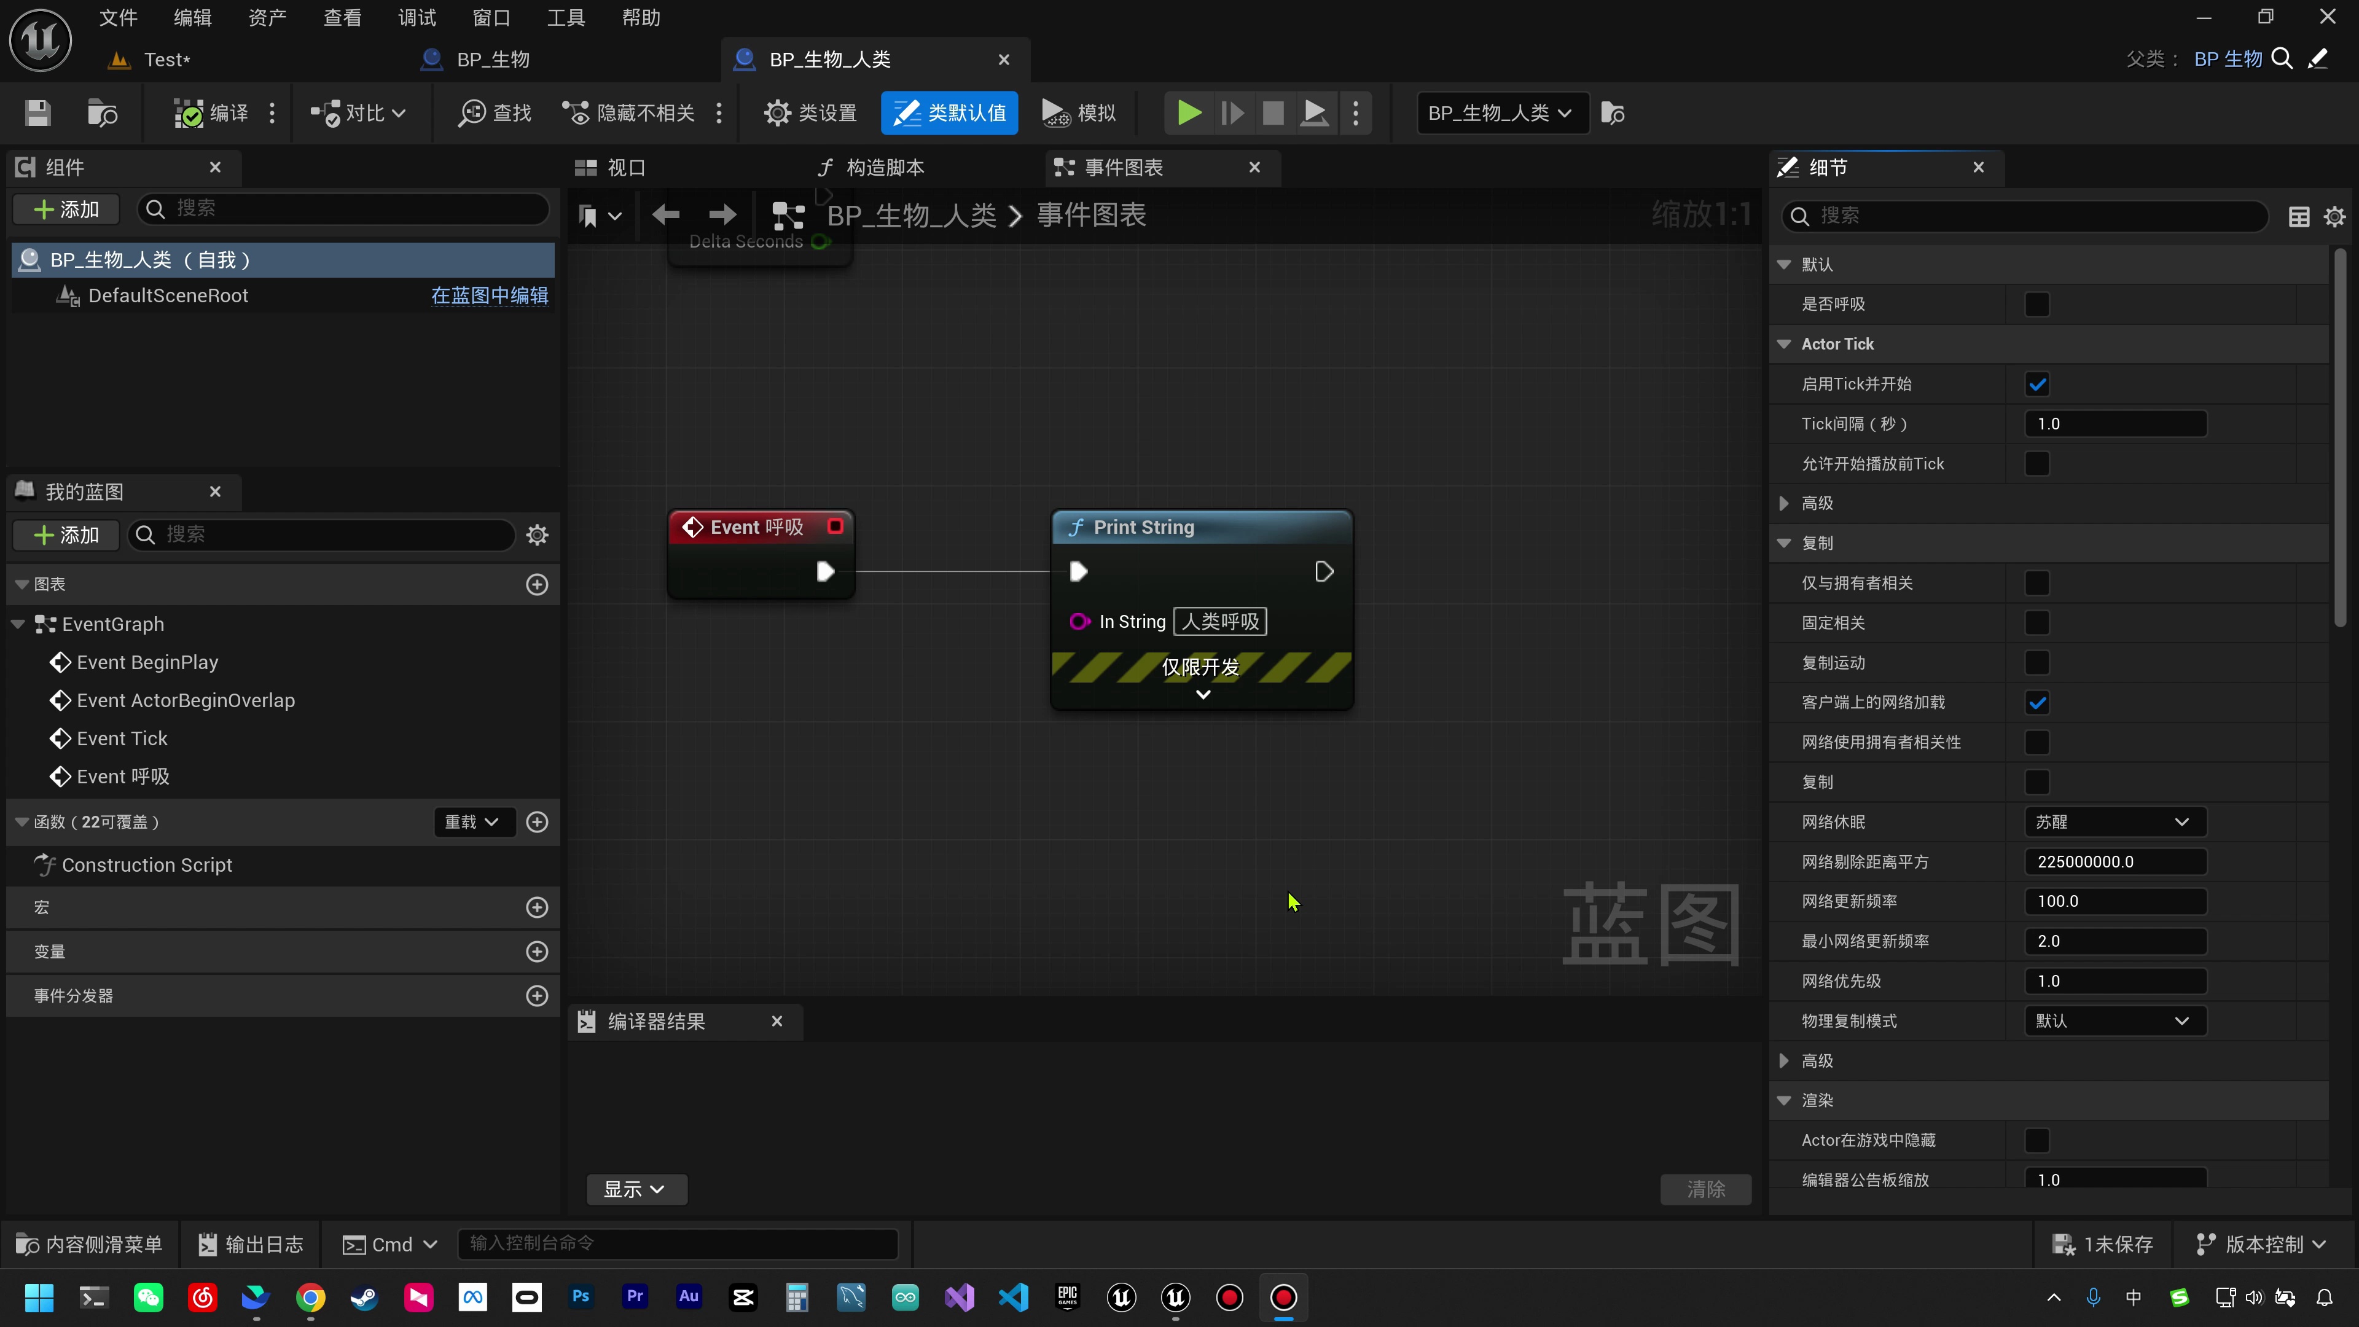Click the frame skip playback button
Image resolution: width=2359 pixels, height=1327 pixels.
[1232, 112]
